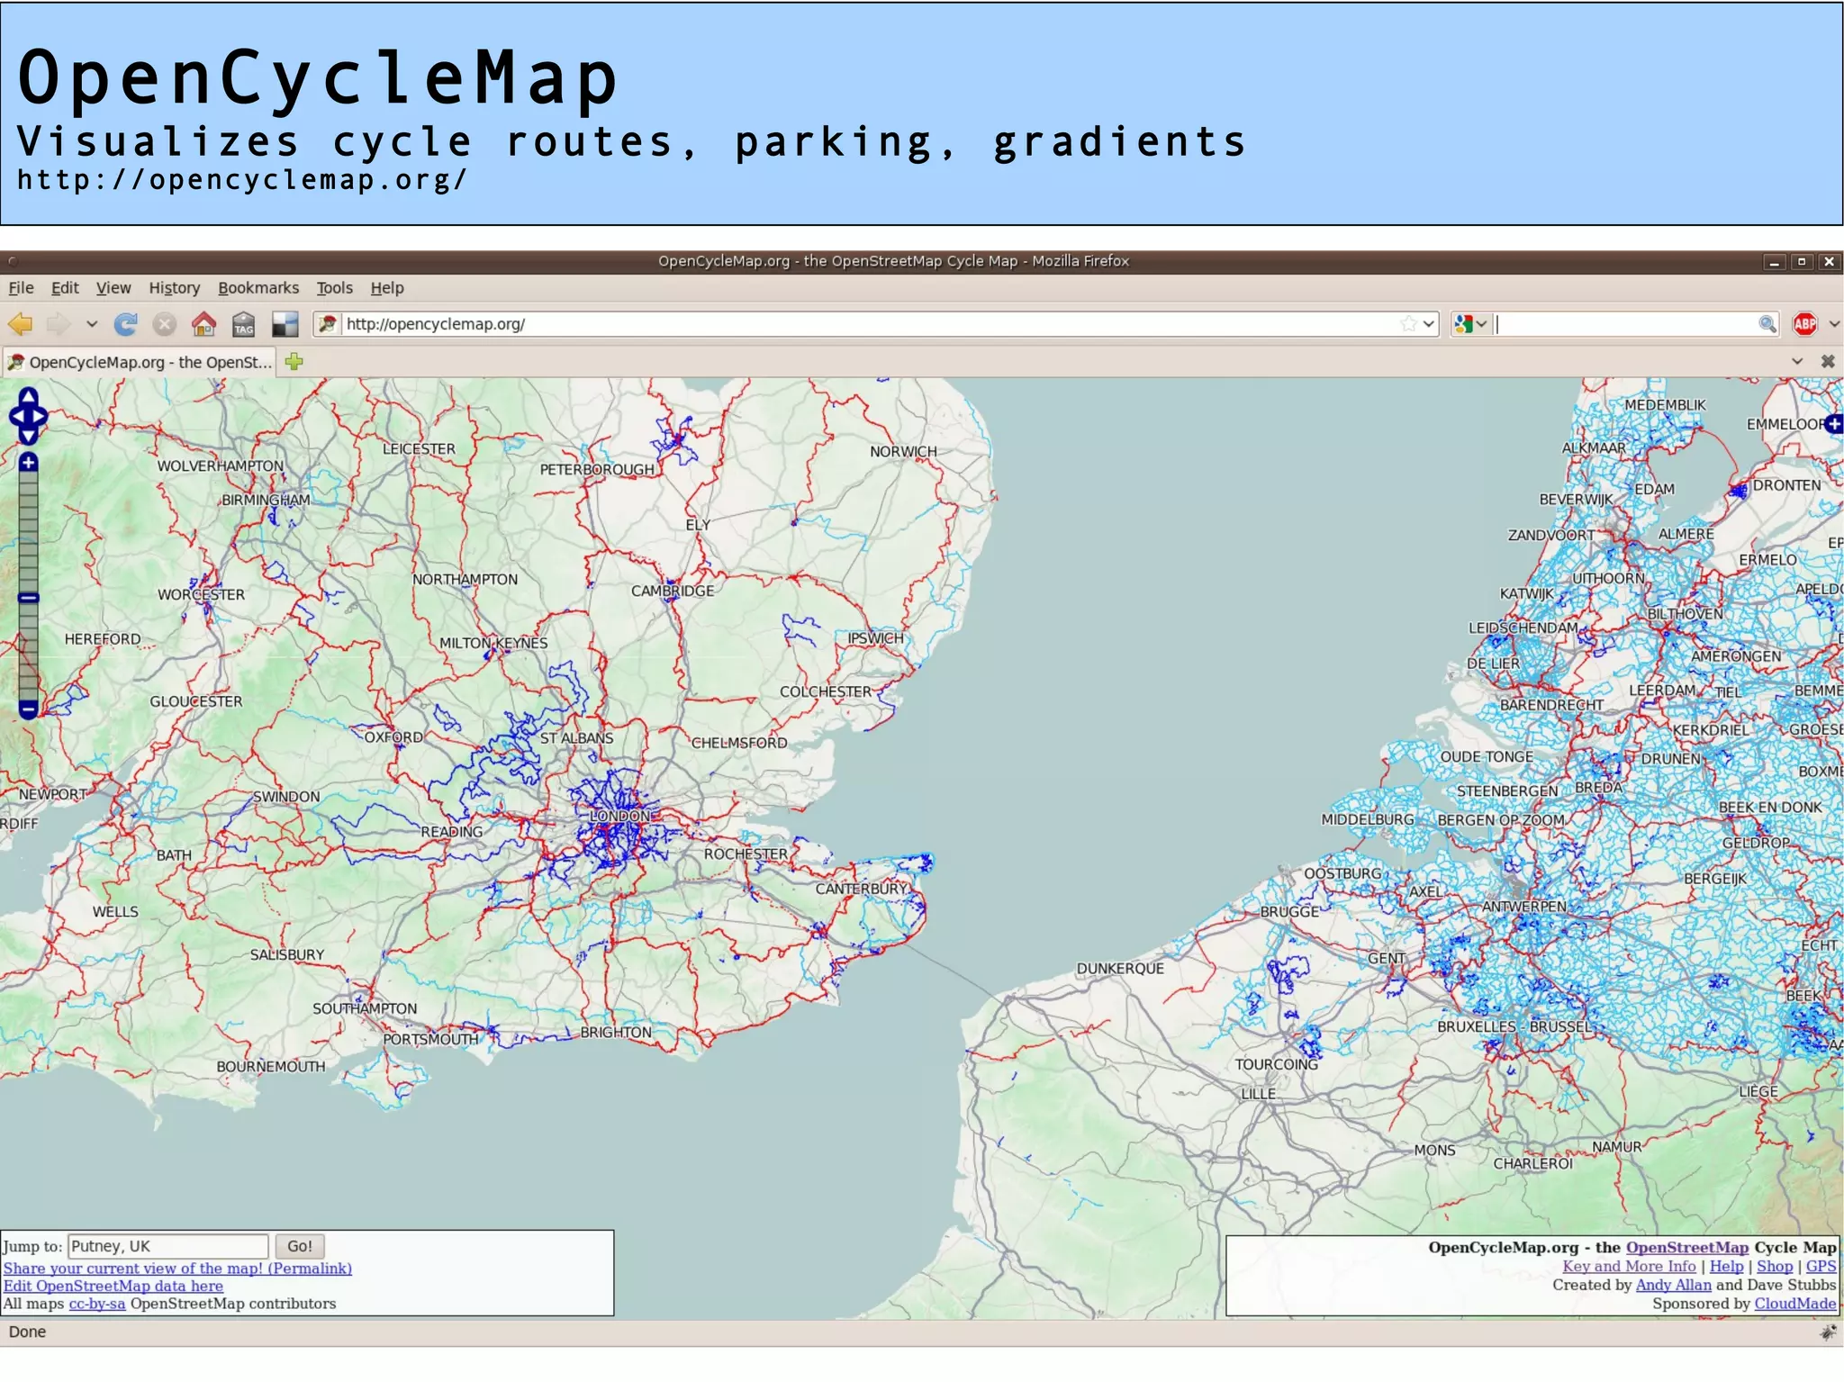
Task: Click the site favicon in the address bar
Action: coord(328,324)
